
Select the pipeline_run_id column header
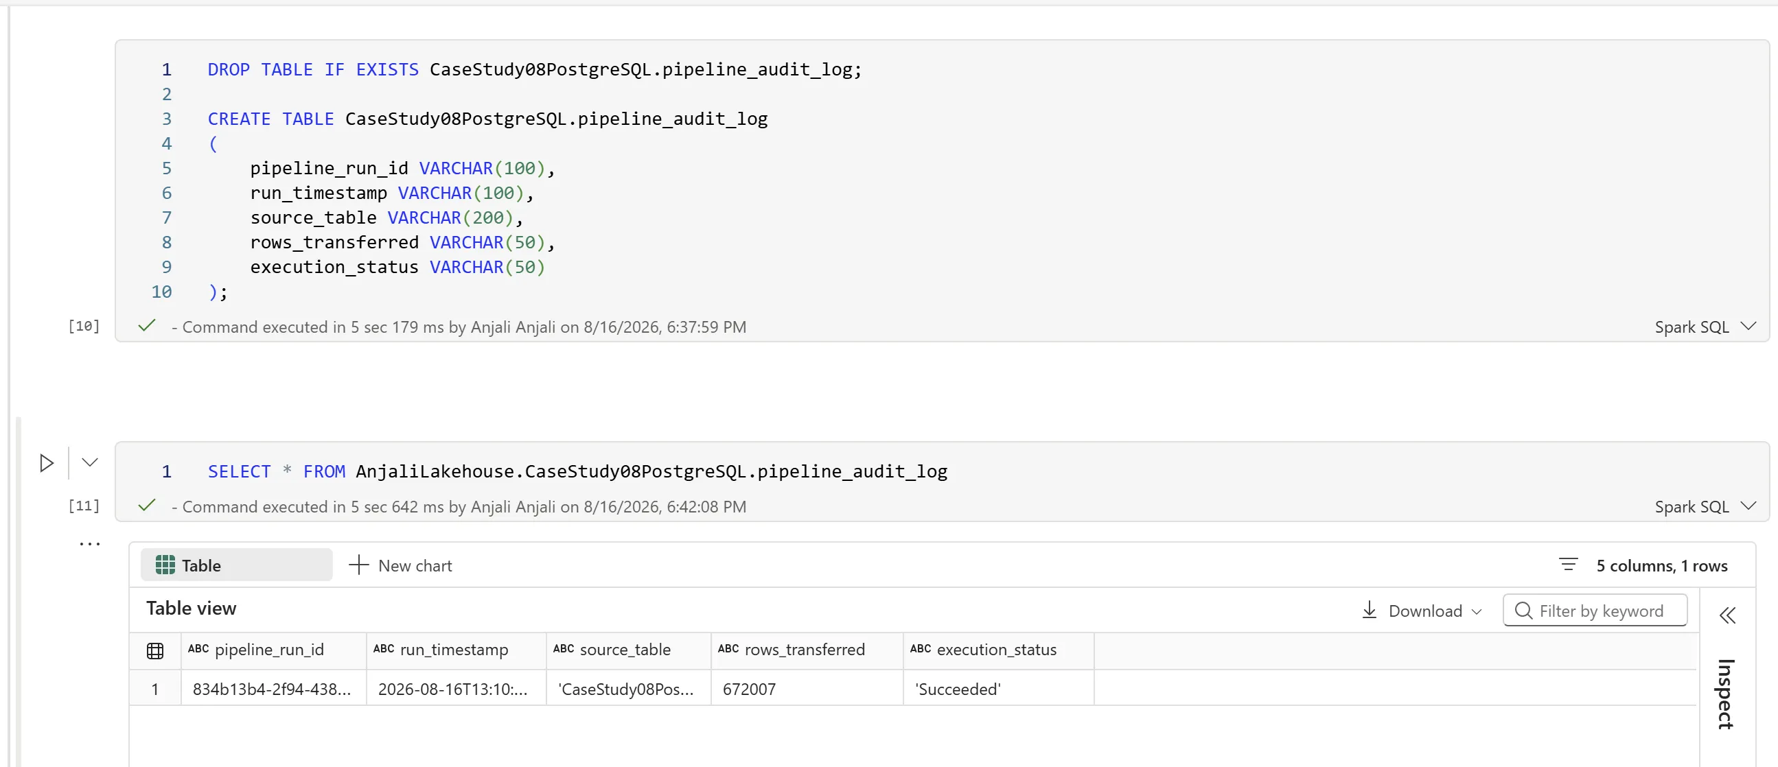tap(273, 650)
